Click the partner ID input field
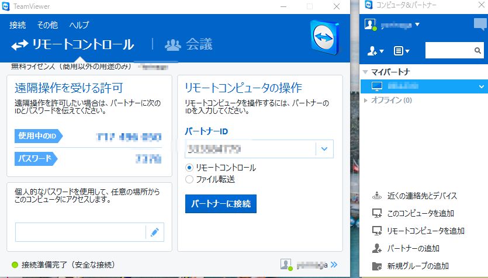Screen dimensions: 488x278 pos(251,149)
